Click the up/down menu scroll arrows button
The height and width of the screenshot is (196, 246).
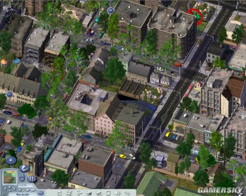(x=22, y=177)
